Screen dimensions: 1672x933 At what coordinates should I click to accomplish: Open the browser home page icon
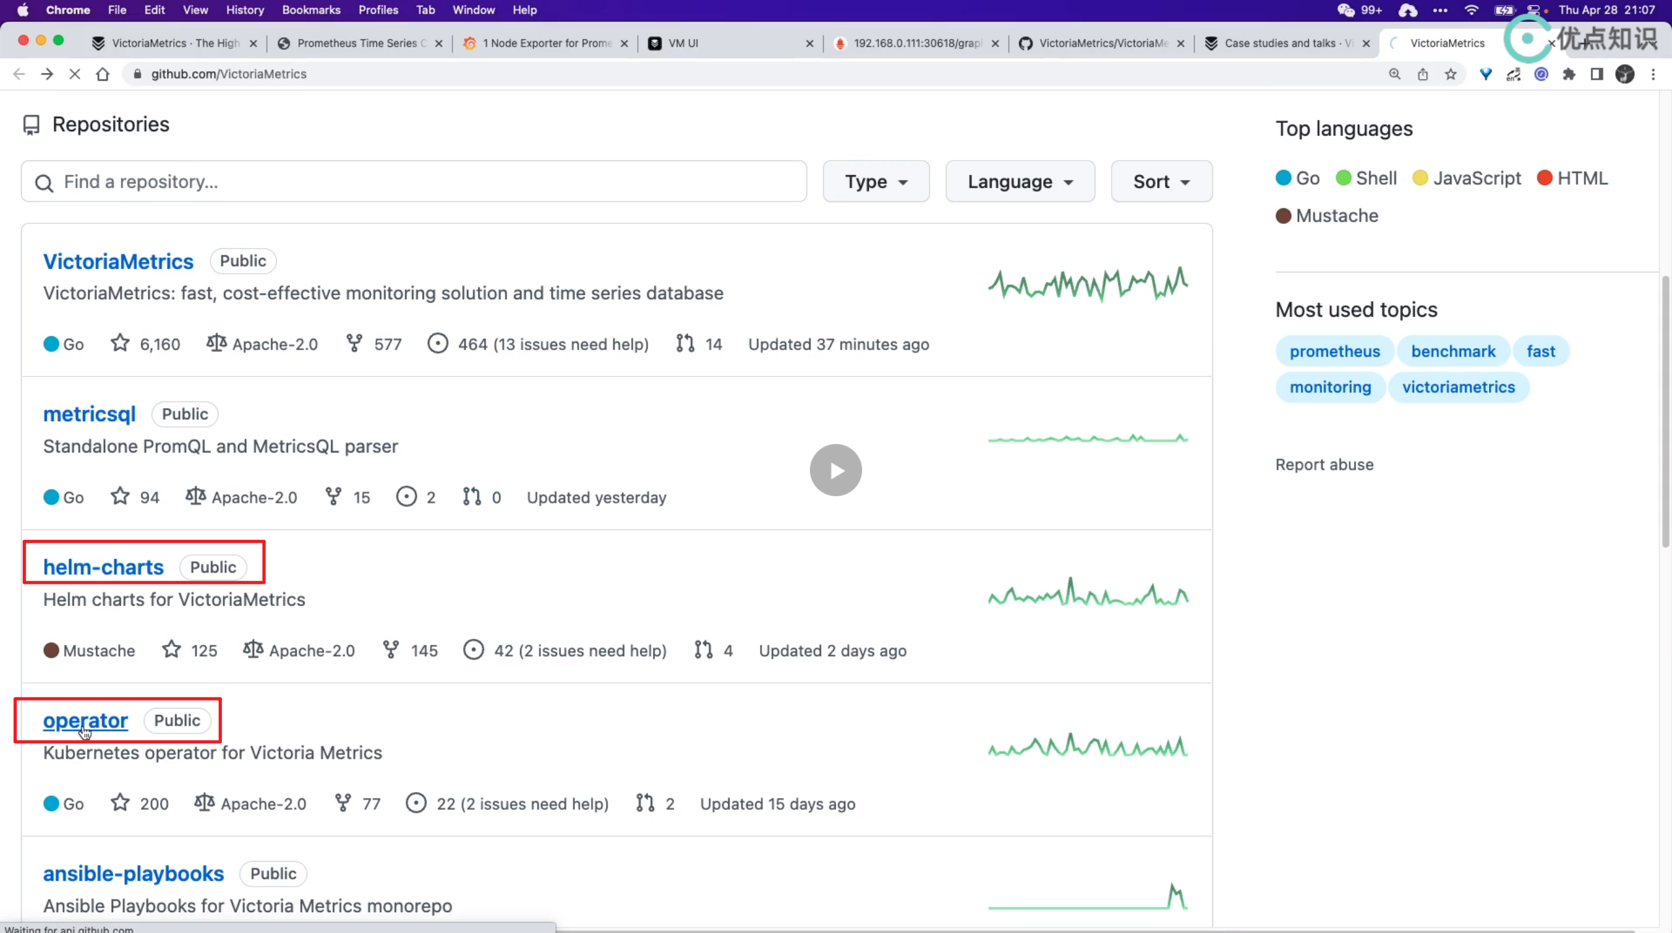coord(103,74)
